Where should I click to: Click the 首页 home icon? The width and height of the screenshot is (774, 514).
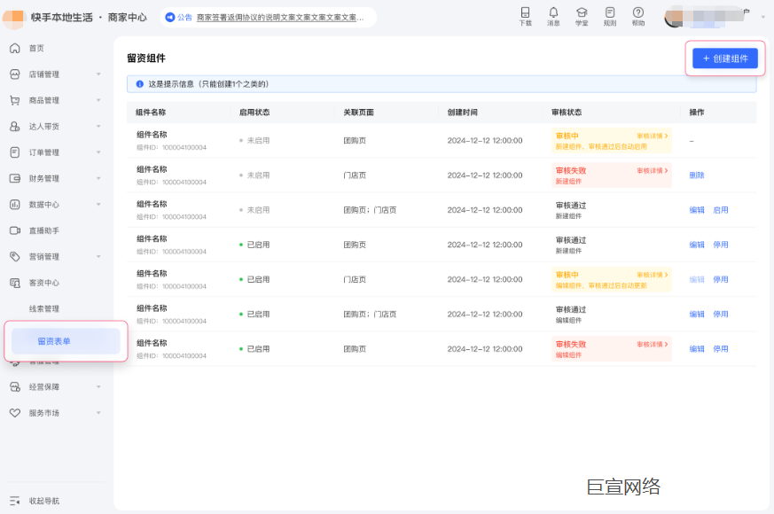click(x=15, y=48)
